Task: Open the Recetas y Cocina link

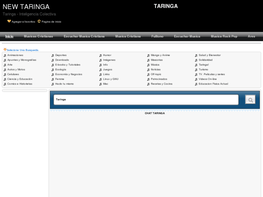Action: 161,84
